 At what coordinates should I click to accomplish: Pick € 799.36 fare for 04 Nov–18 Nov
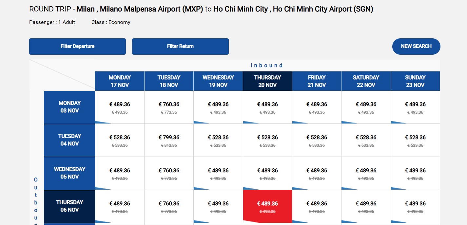pyautogui.click(x=169, y=140)
